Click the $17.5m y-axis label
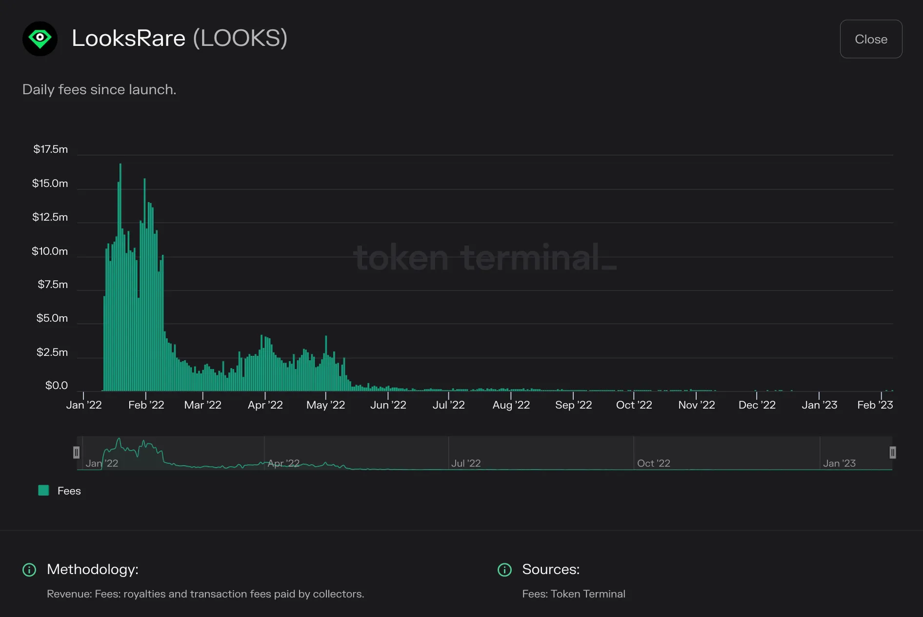The height and width of the screenshot is (617, 923). coord(50,149)
